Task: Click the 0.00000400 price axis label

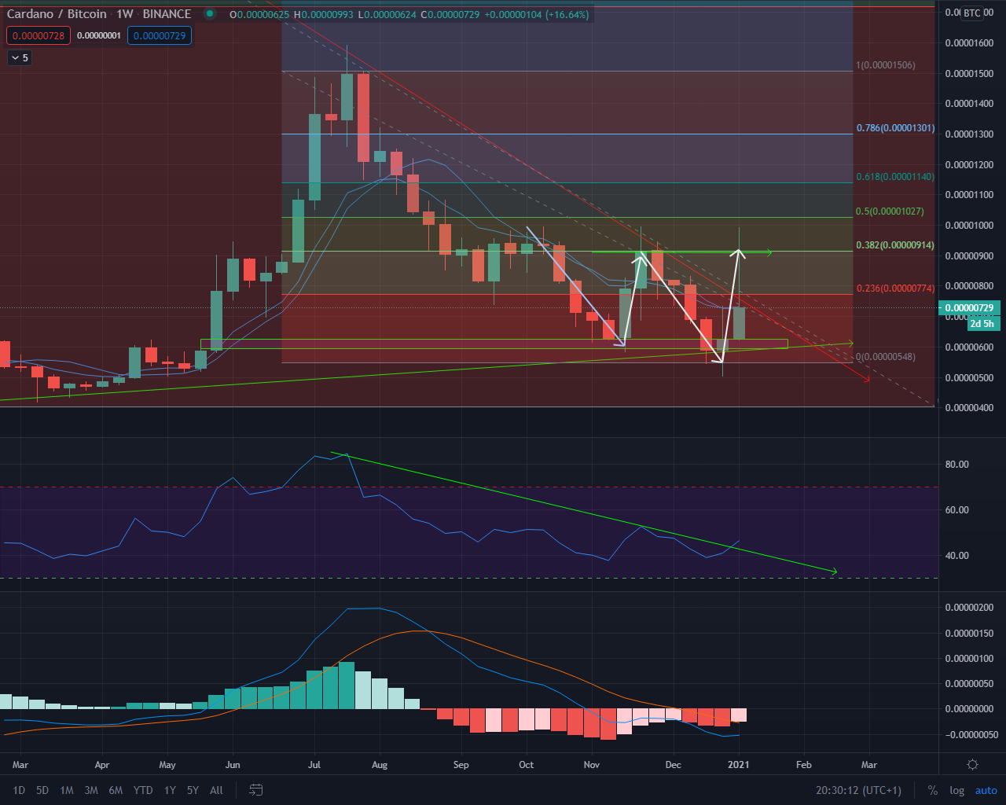Action: pyautogui.click(x=969, y=408)
